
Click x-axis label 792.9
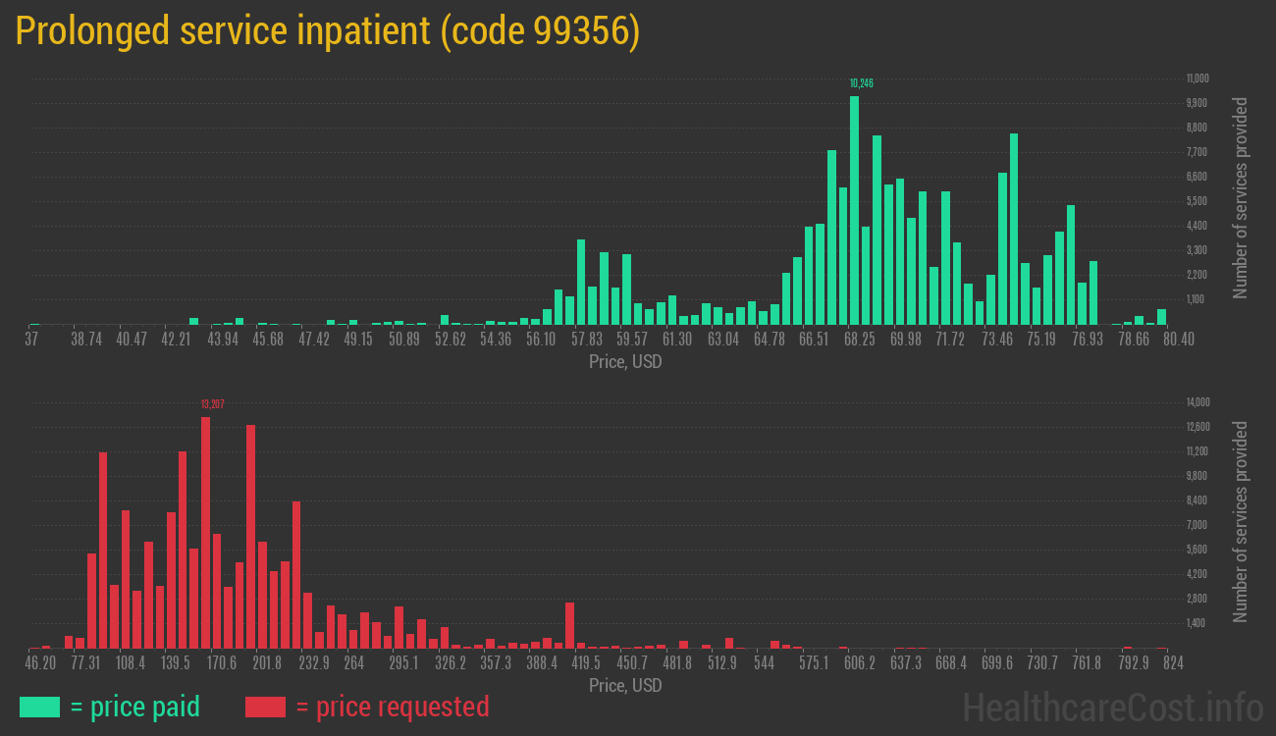pos(1134,662)
